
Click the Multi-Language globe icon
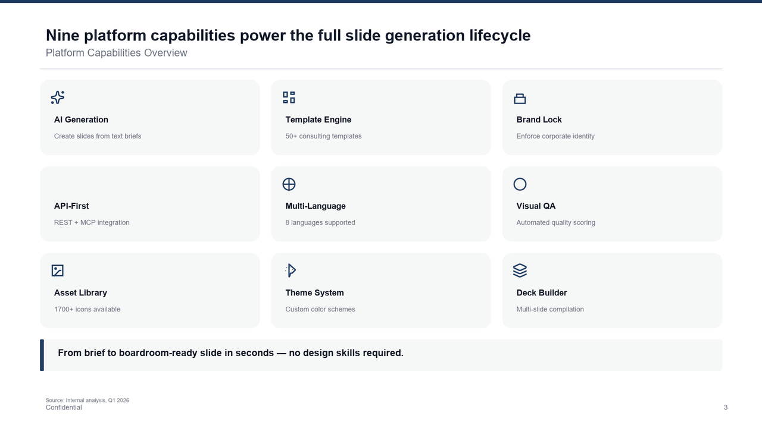[x=289, y=184]
